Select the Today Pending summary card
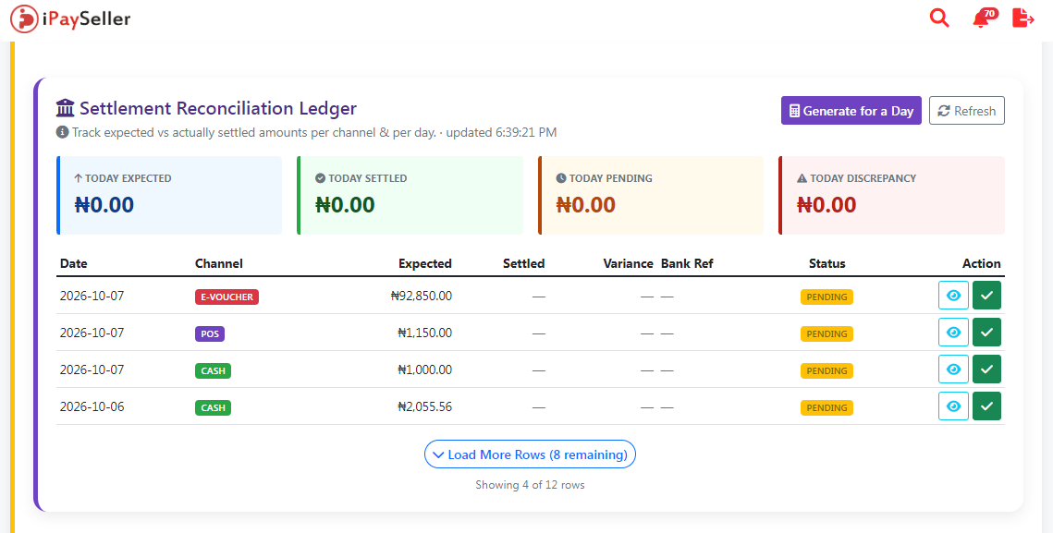Image resolution: width=1053 pixels, height=533 pixels. pos(651,195)
